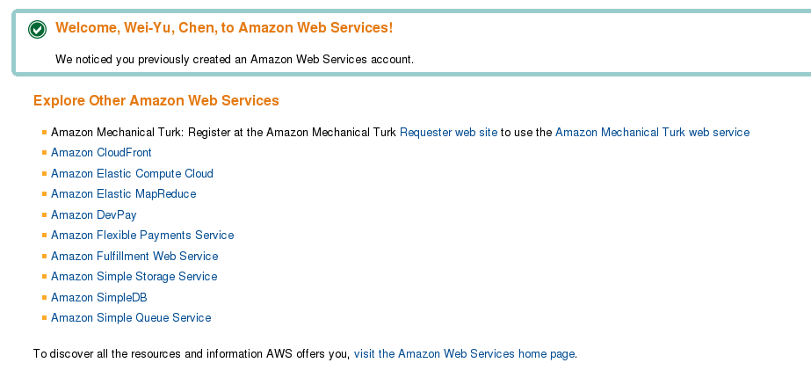The height and width of the screenshot is (370, 811).
Task: Visit Amazon Fulfillment Web Service link
Action: 134,256
